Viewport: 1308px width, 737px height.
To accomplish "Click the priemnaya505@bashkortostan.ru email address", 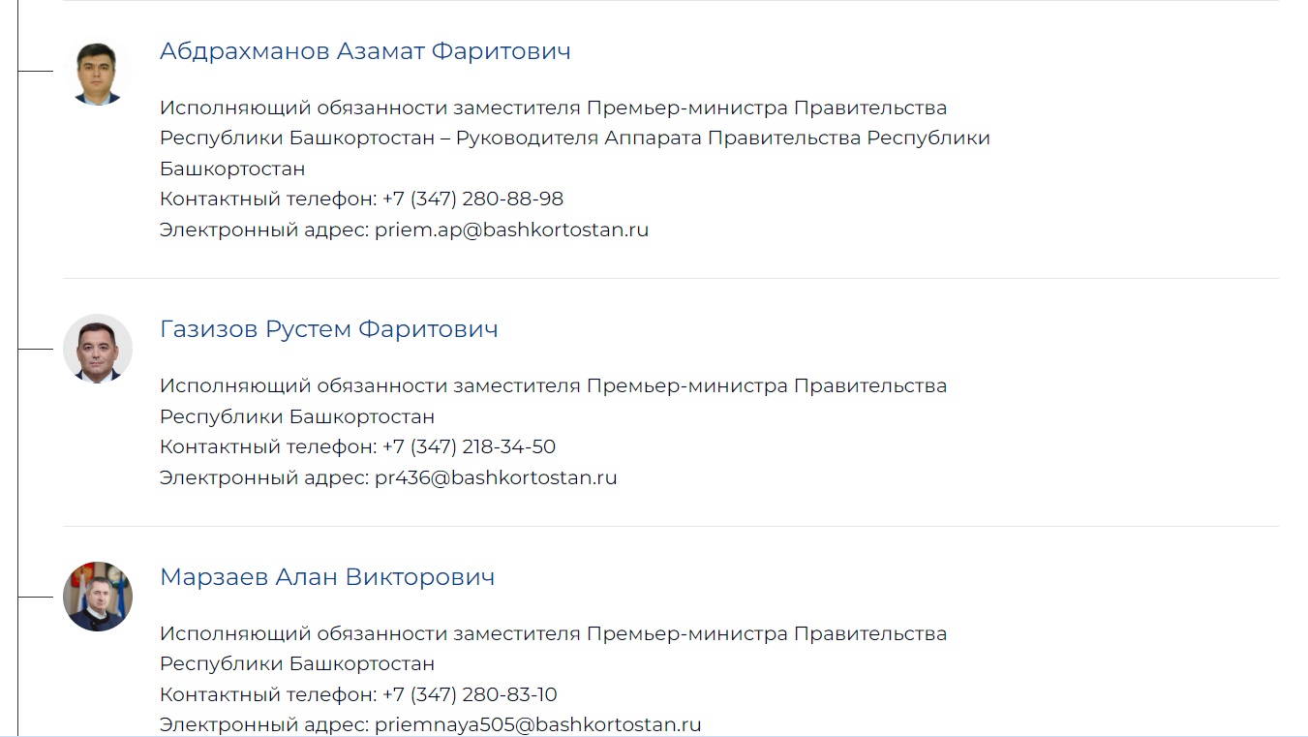I will [x=537, y=725].
